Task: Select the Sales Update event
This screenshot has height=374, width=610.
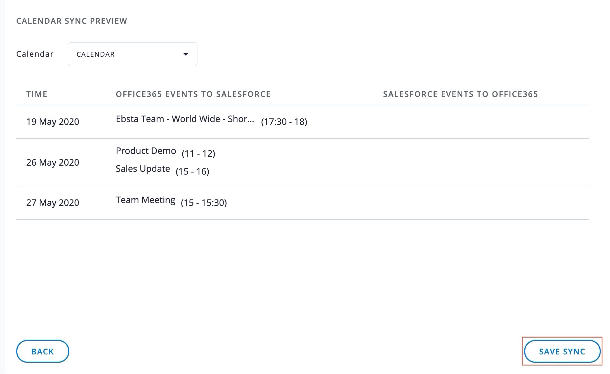Action: coord(143,169)
